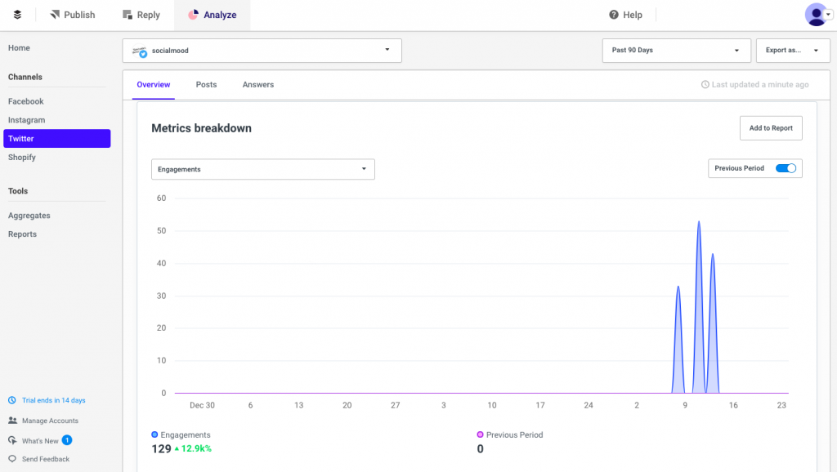
Task: Click the What's New notification badge
Action: pos(67,440)
